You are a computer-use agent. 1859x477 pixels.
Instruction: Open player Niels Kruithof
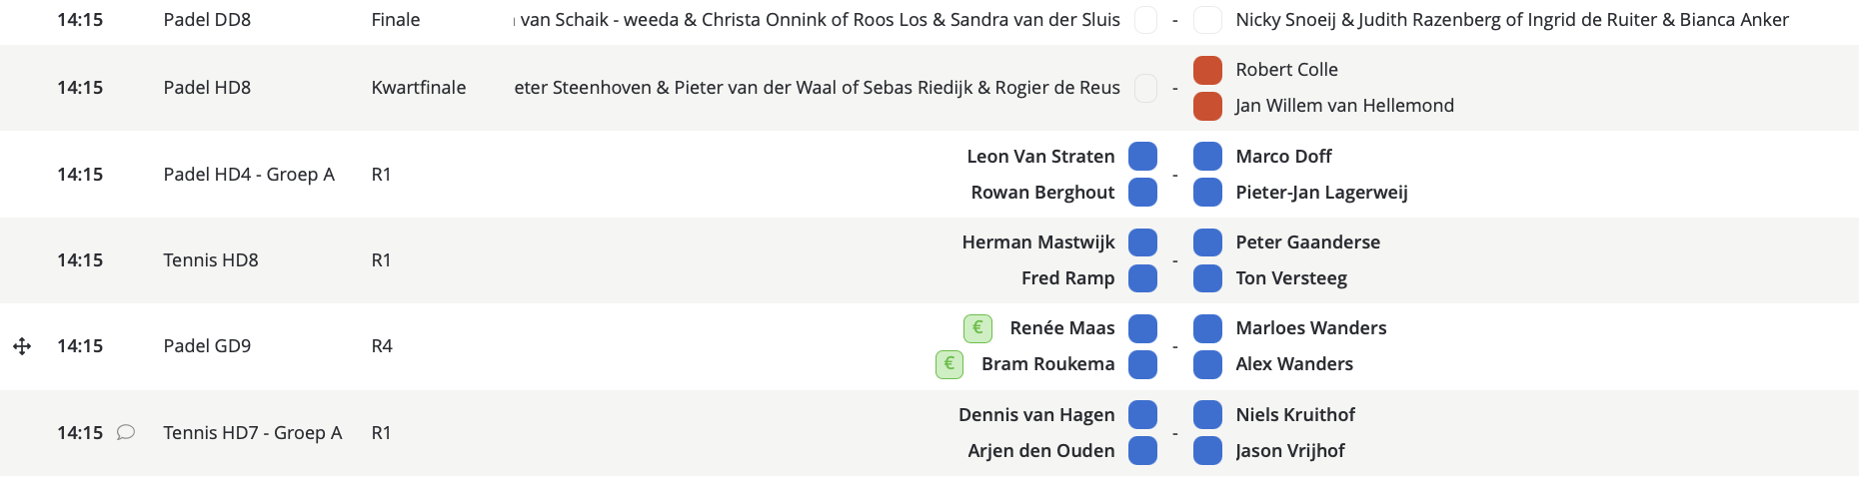[x=1295, y=415]
